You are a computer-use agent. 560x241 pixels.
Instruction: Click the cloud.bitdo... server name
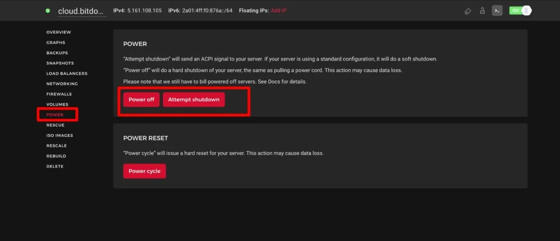coord(82,11)
